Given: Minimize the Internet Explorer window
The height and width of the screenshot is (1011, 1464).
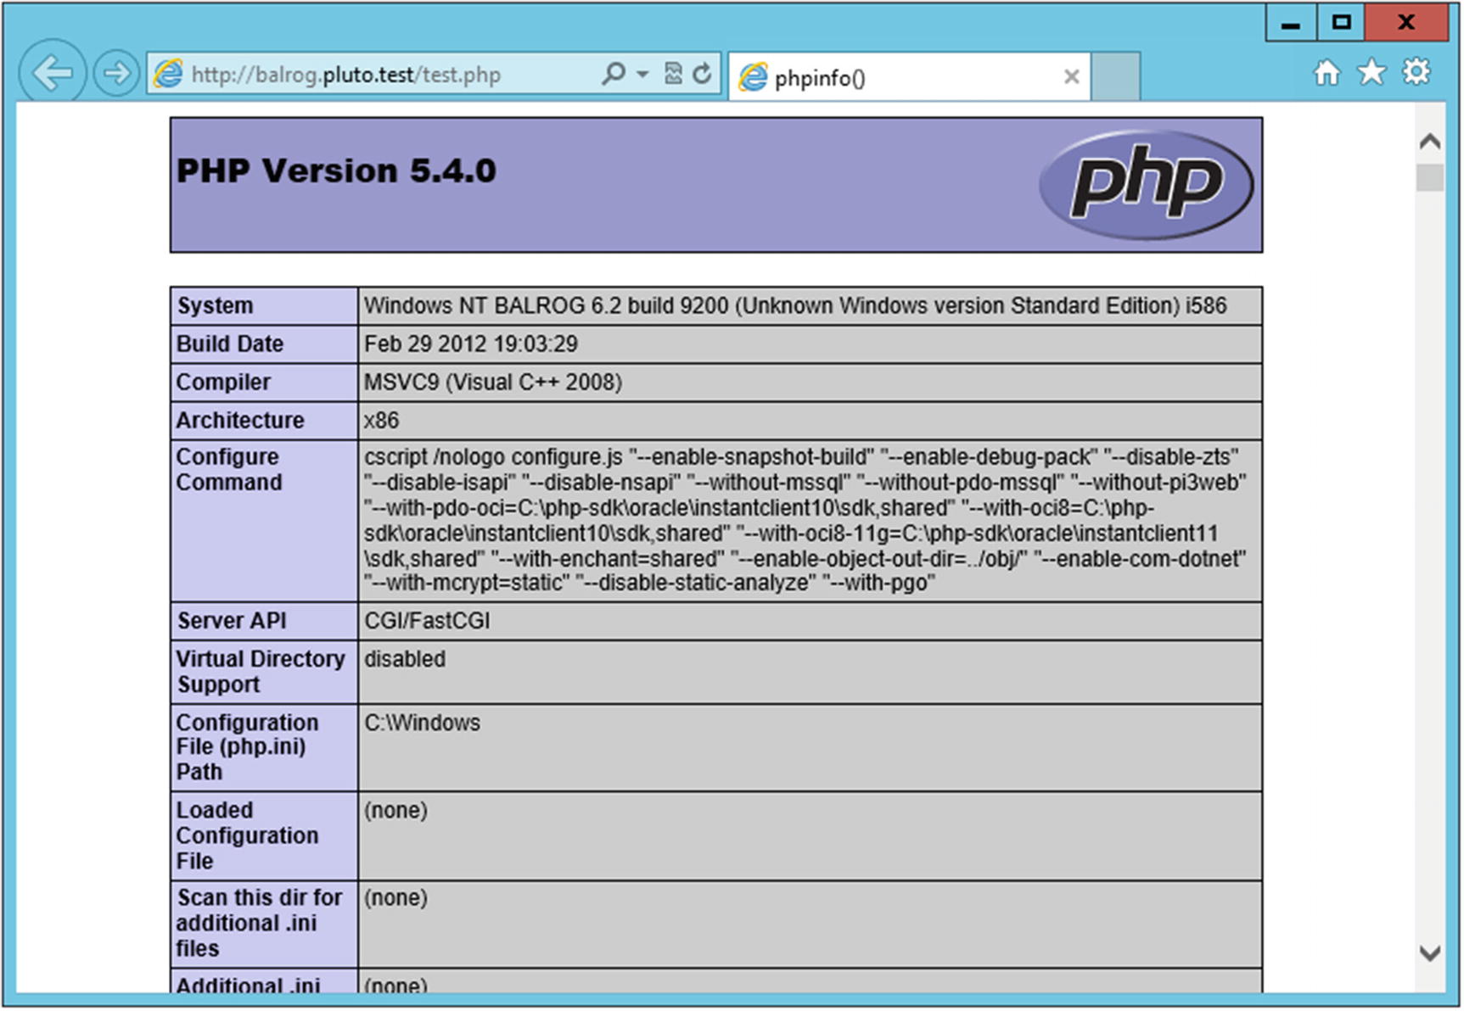Looking at the screenshot, I should click(x=1291, y=23).
